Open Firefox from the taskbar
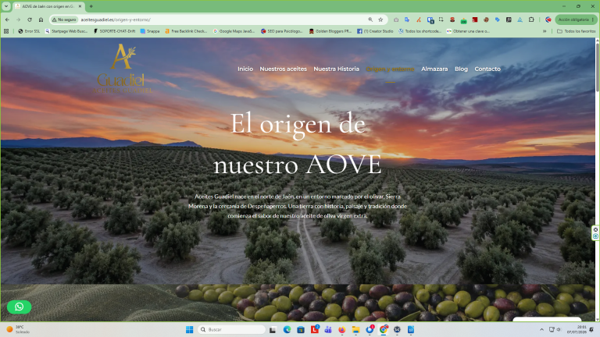This screenshot has height=337, width=600. coord(341,329)
